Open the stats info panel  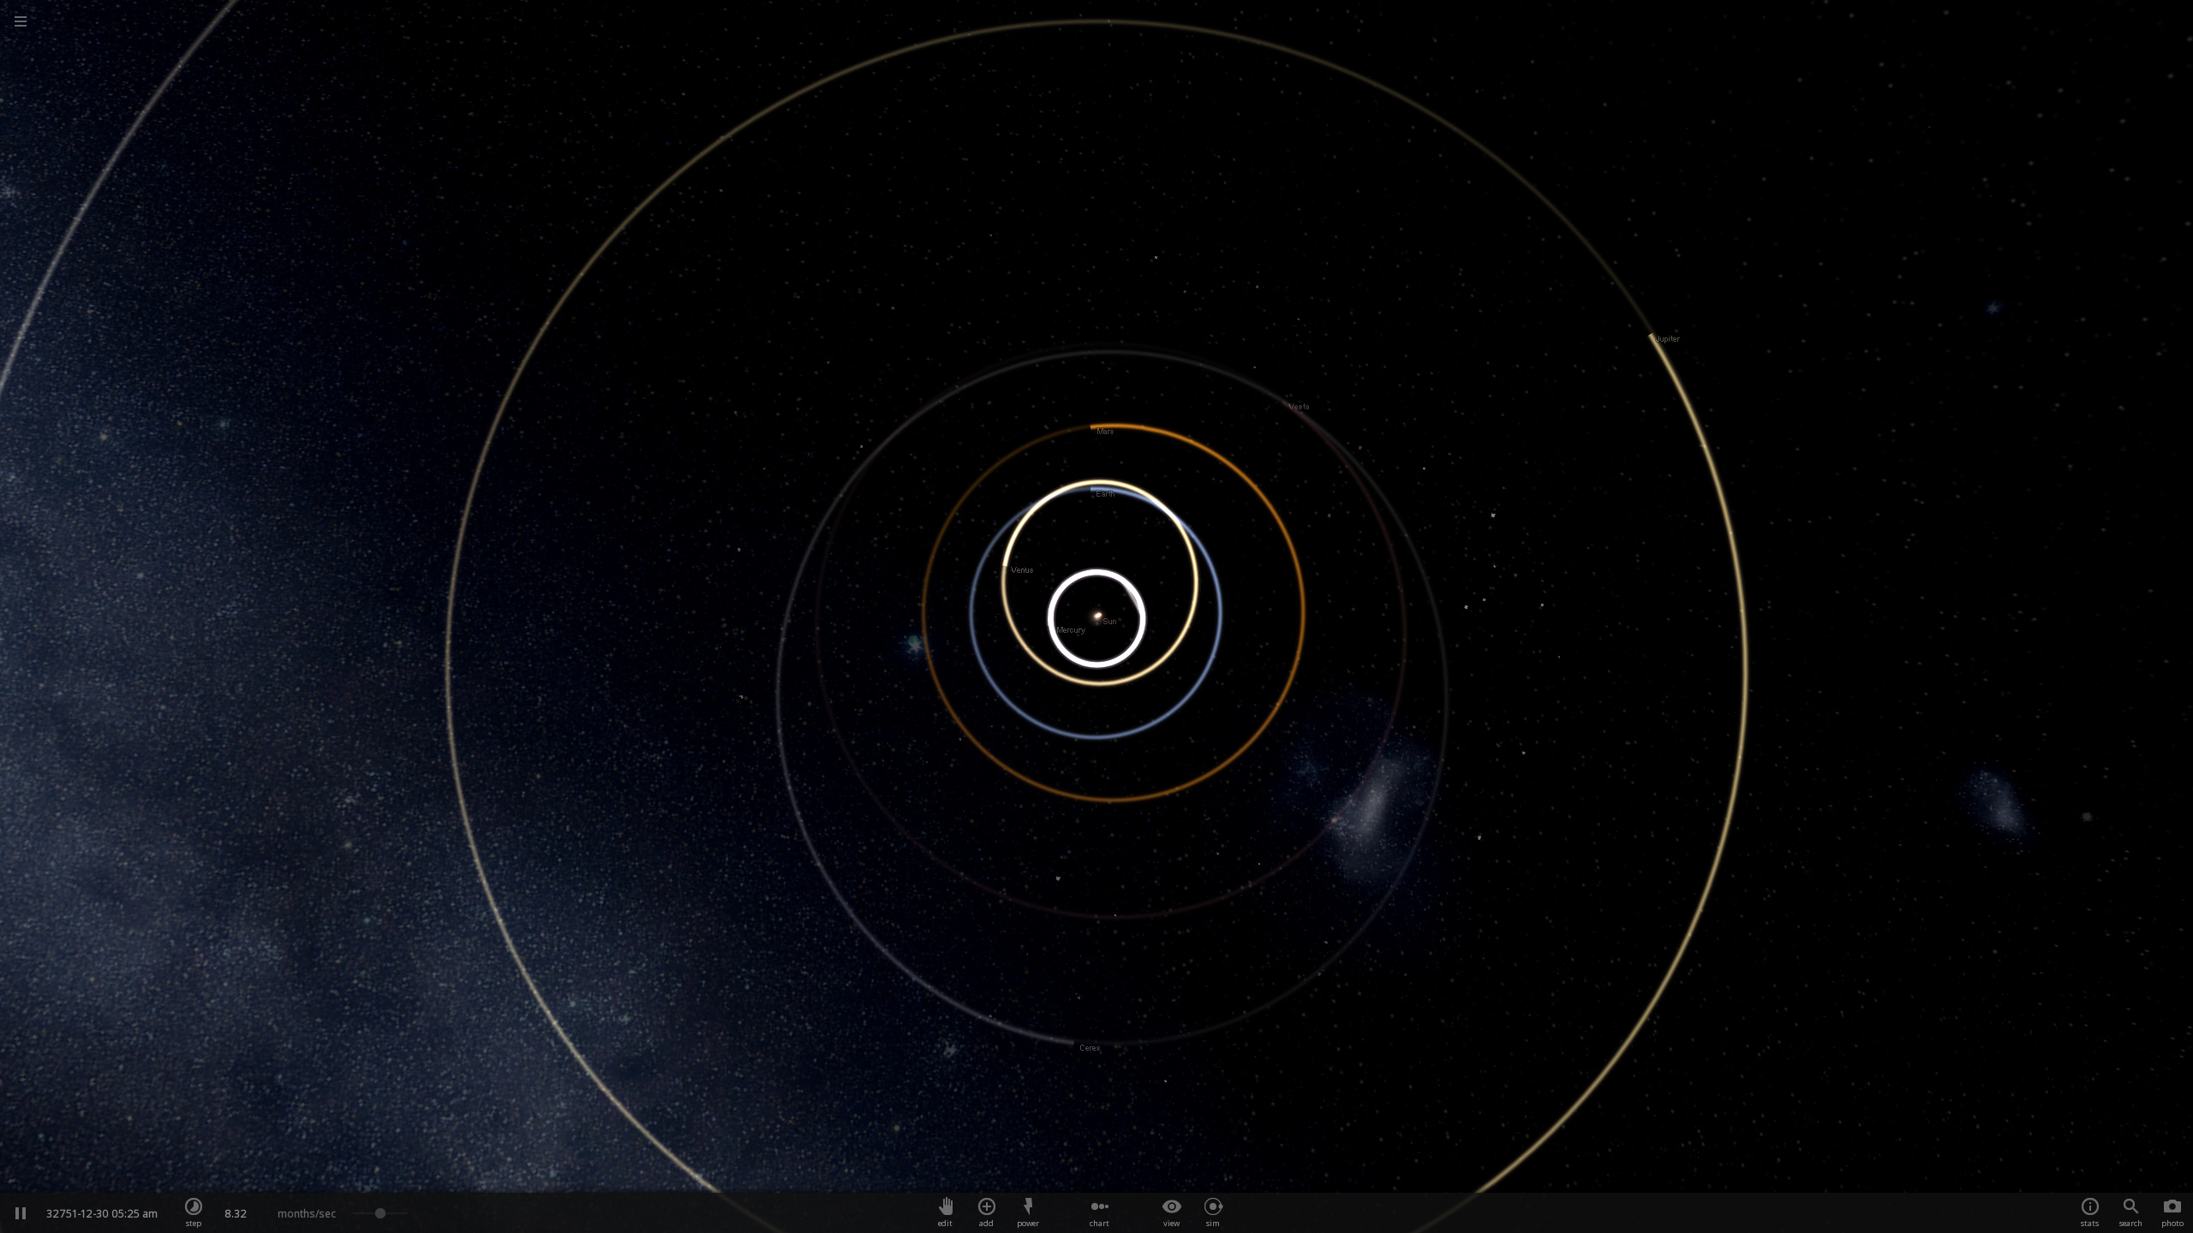click(x=2089, y=1207)
